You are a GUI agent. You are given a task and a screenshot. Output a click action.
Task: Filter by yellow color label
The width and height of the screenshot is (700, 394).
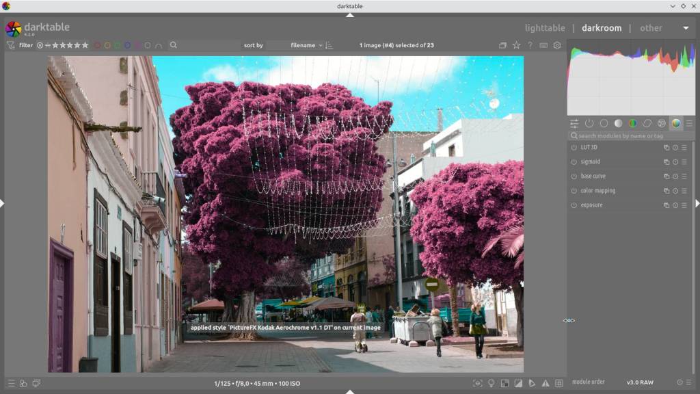click(x=107, y=45)
